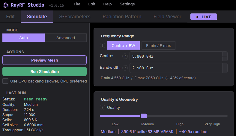Toggle the LIVE indicator button
This screenshot has width=236, height=136.
point(204,17)
